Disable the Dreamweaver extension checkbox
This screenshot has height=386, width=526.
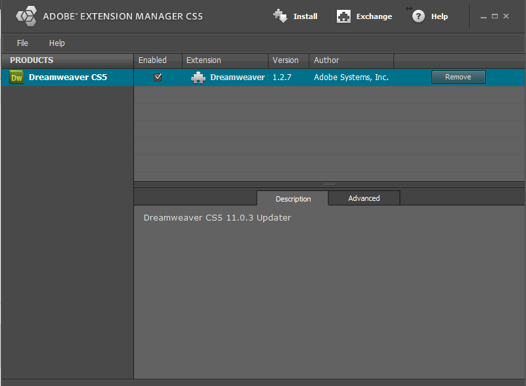point(158,77)
